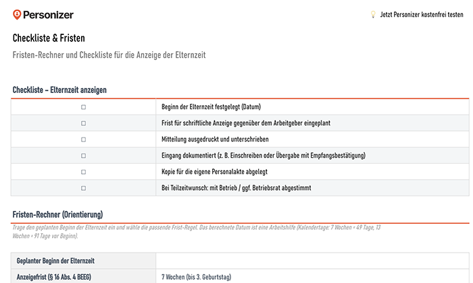This screenshot has width=473, height=283.
Task: Click the Personizer logo
Action: click(x=43, y=15)
